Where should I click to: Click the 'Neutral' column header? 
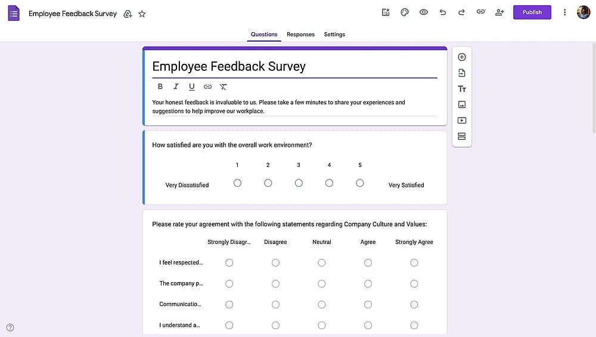[x=322, y=242]
